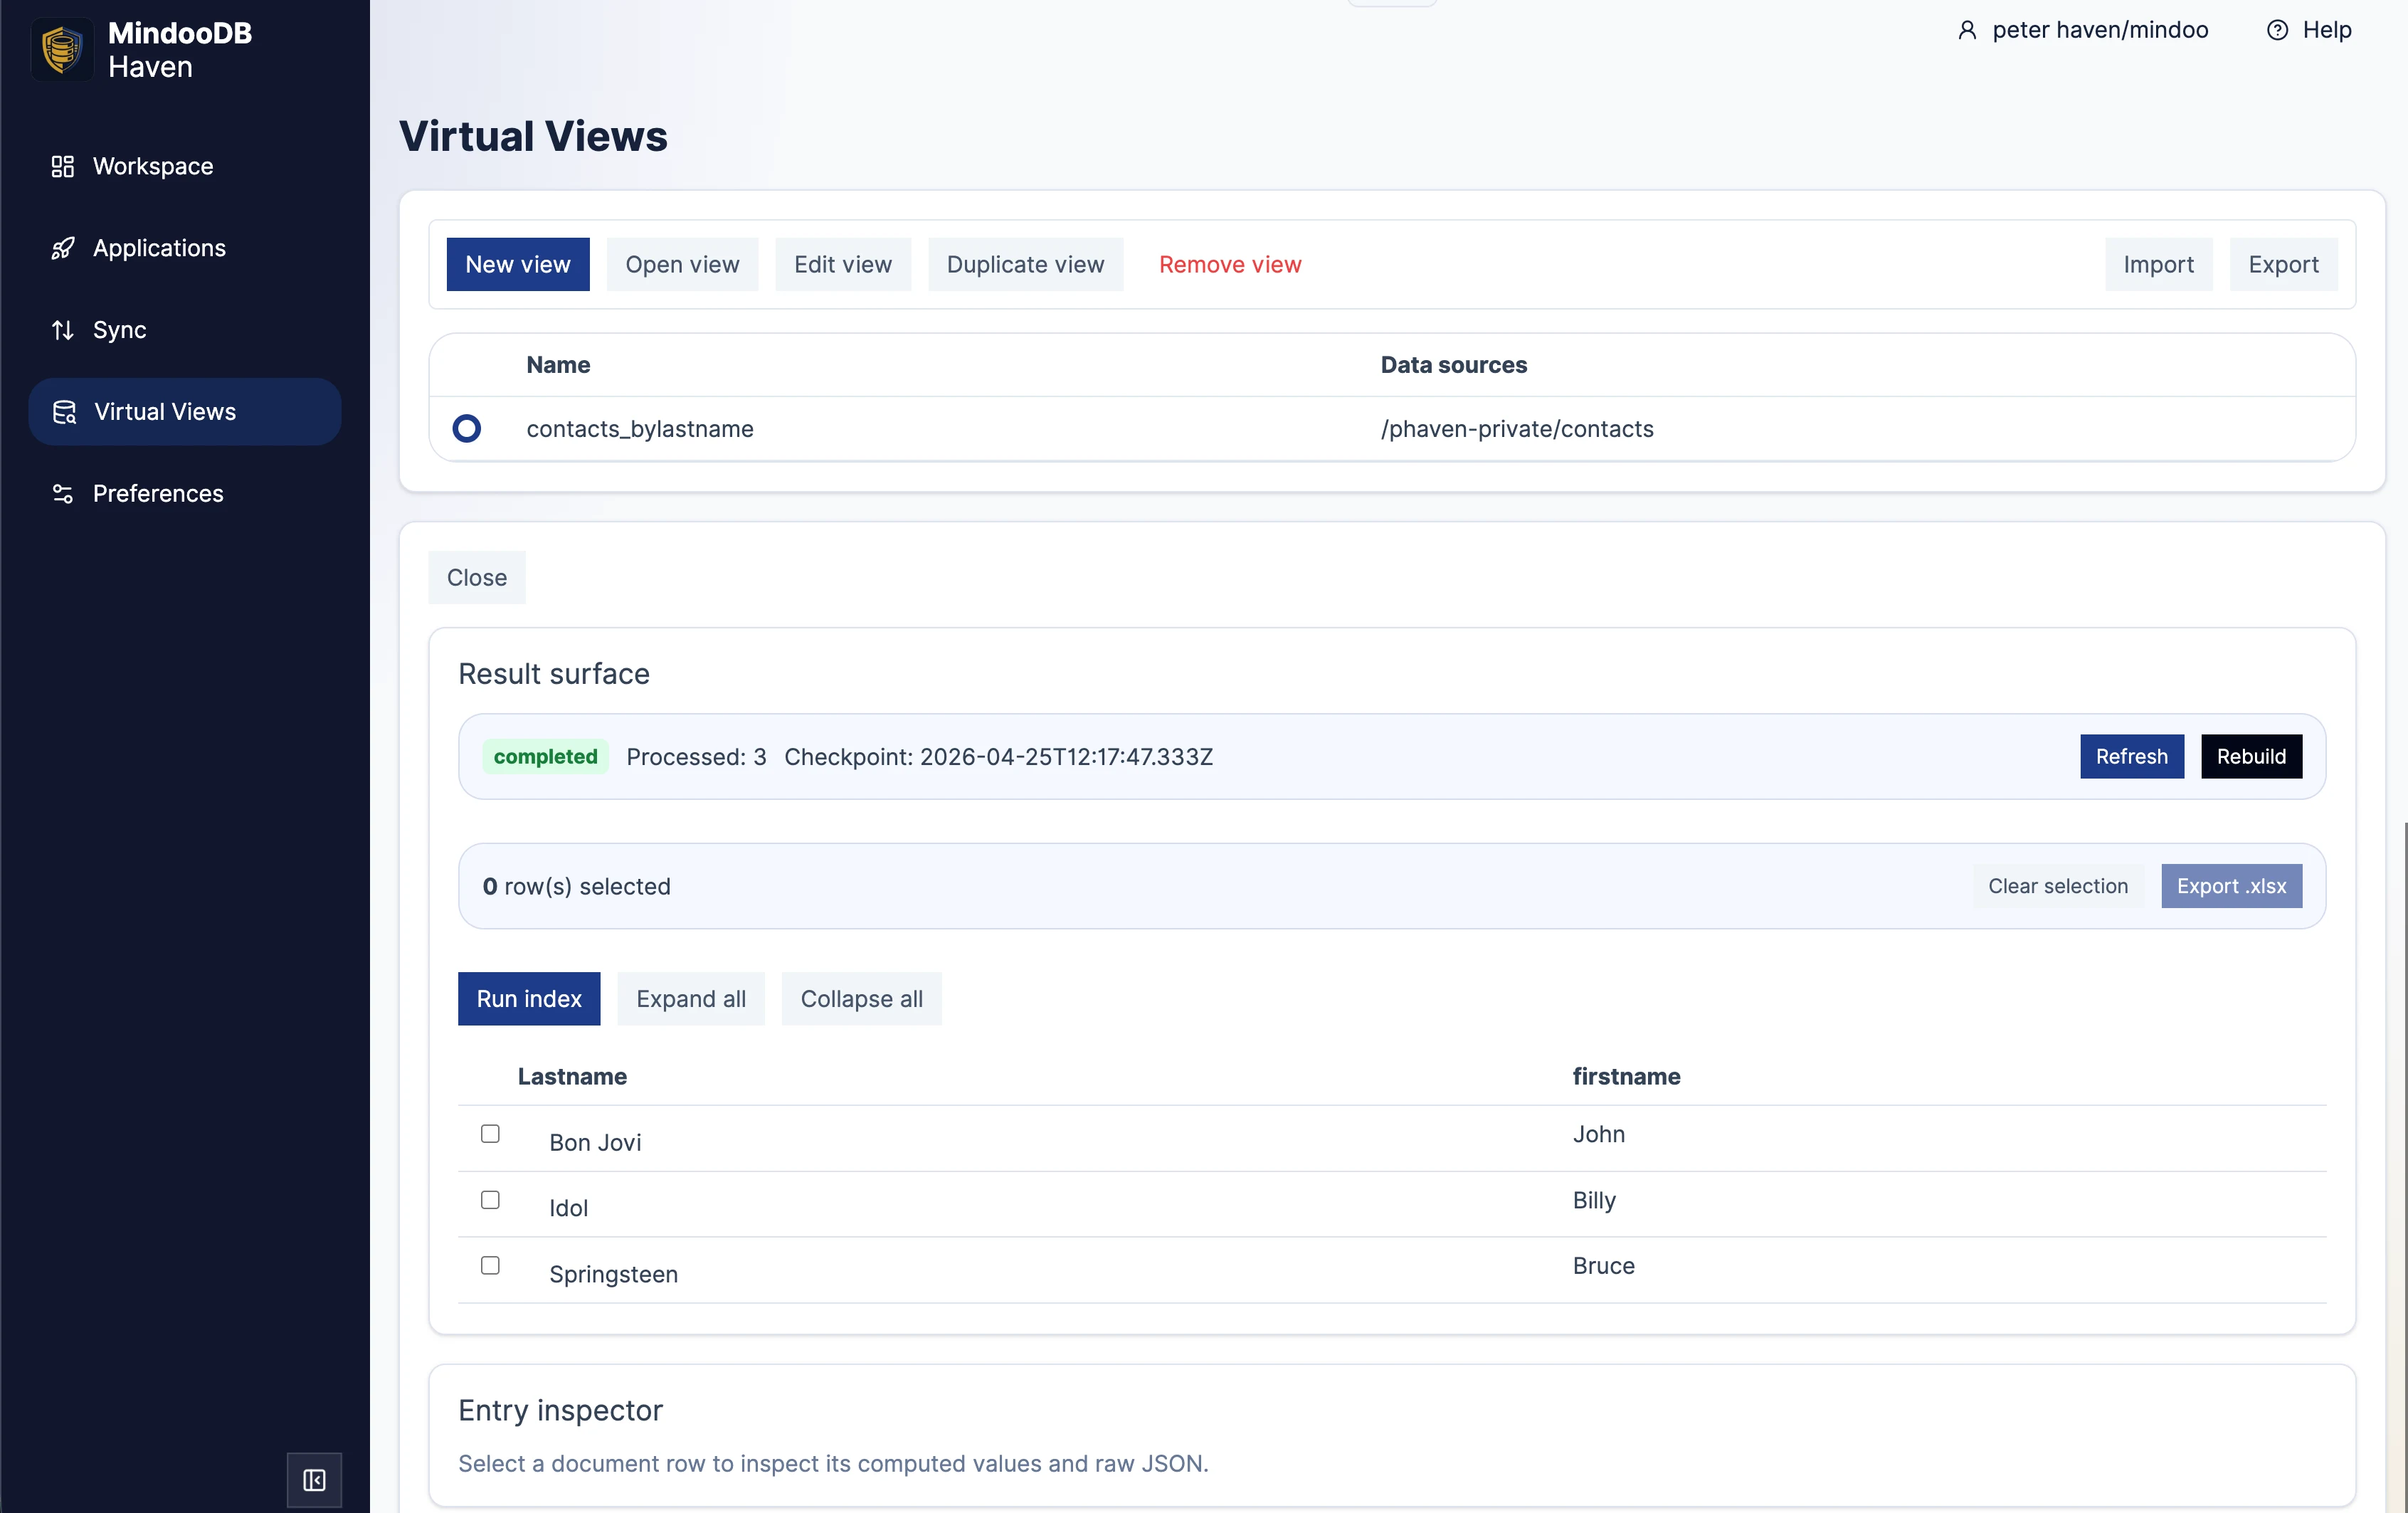Collapse the sidebar using the bottom toggle icon
This screenshot has height=1513, width=2408.
313,1480
